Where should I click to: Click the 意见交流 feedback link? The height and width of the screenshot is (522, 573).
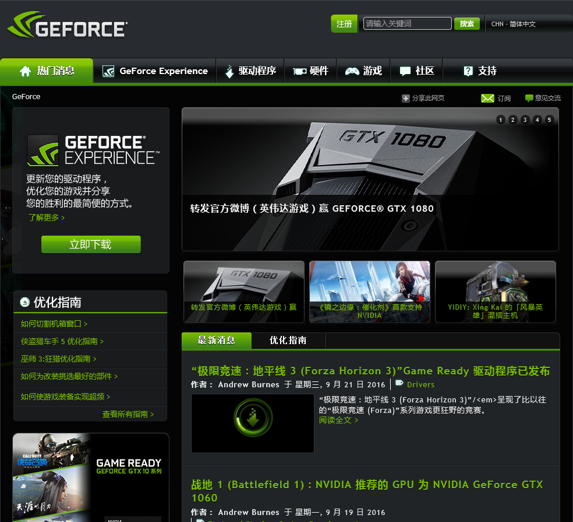pos(547,98)
